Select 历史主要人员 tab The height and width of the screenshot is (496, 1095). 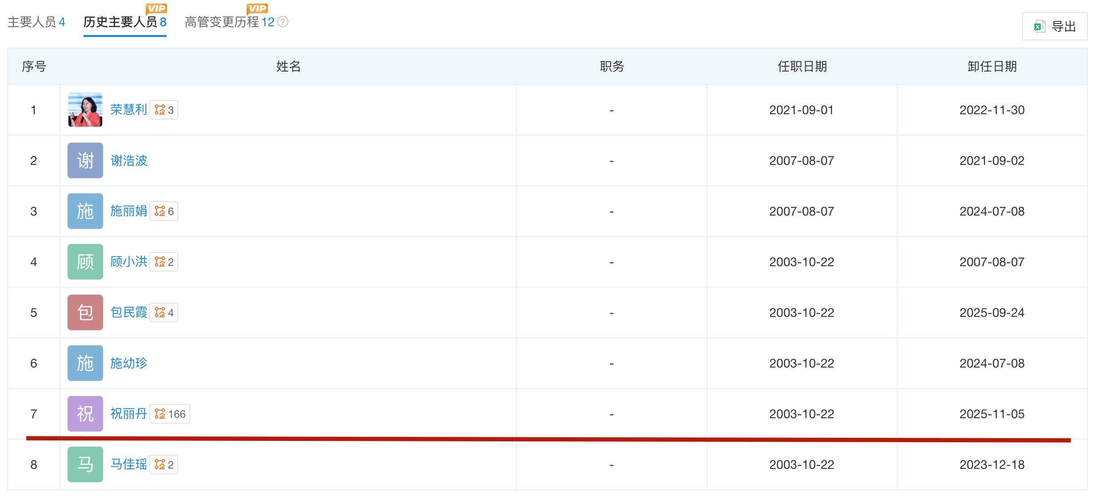pos(125,22)
